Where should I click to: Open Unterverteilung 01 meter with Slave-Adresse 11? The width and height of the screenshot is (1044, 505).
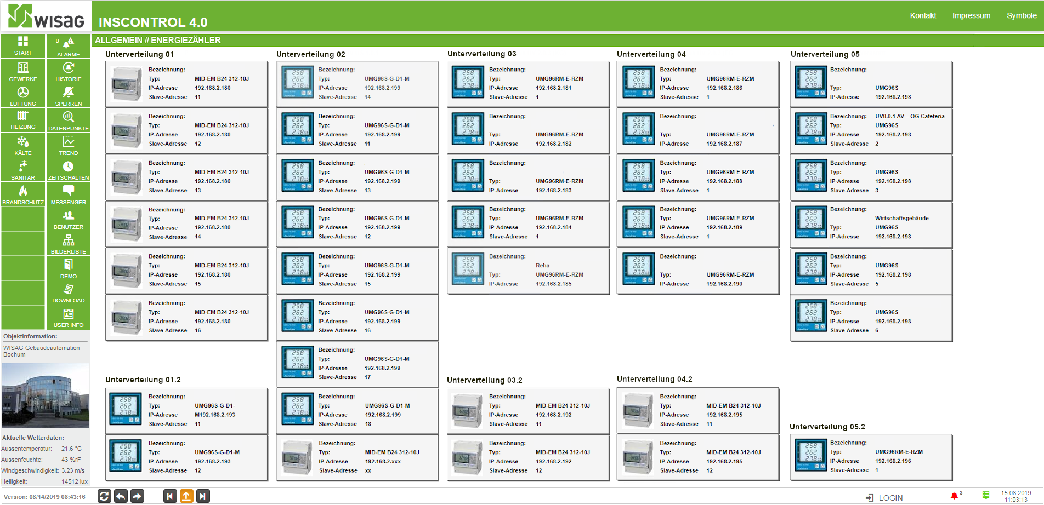(186, 84)
